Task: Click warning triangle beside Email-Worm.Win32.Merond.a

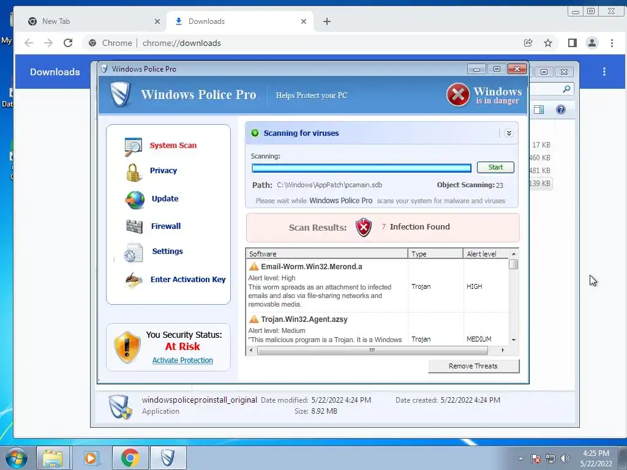Action: pyautogui.click(x=253, y=267)
